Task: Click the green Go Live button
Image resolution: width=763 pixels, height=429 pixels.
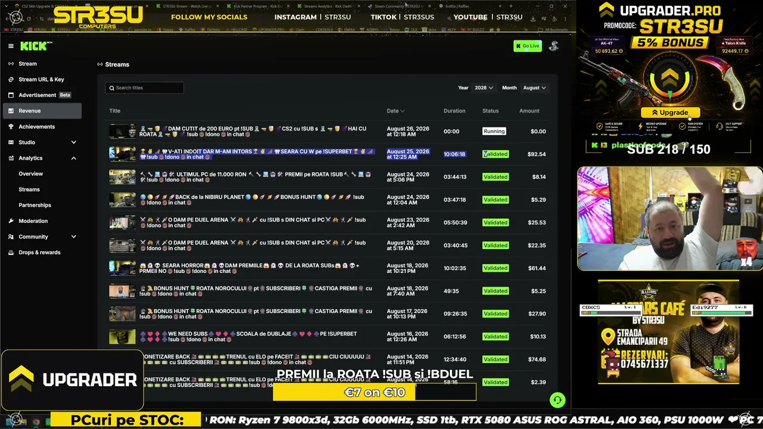Action: [x=528, y=46]
